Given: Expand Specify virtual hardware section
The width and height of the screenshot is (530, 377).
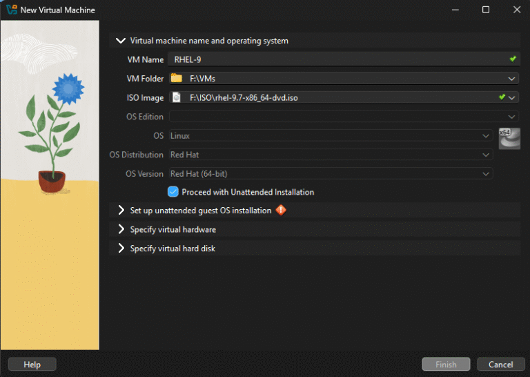Looking at the screenshot, I should click(121, 229).
